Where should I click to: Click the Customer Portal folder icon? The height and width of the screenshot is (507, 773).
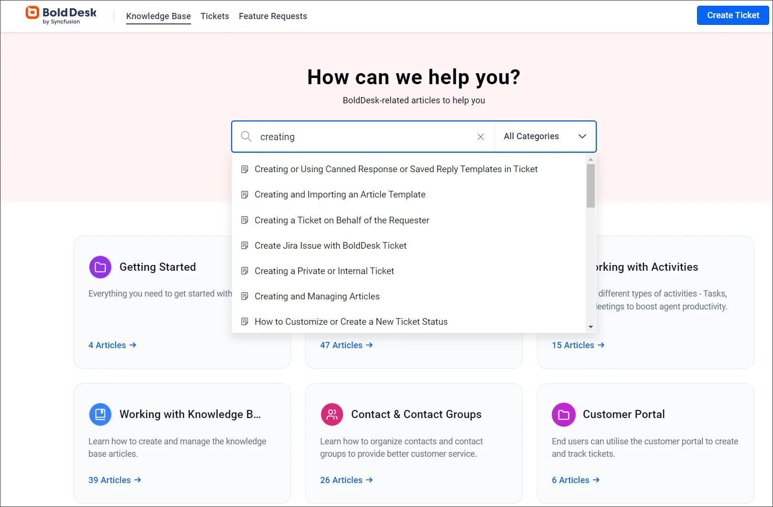[564, 414]
